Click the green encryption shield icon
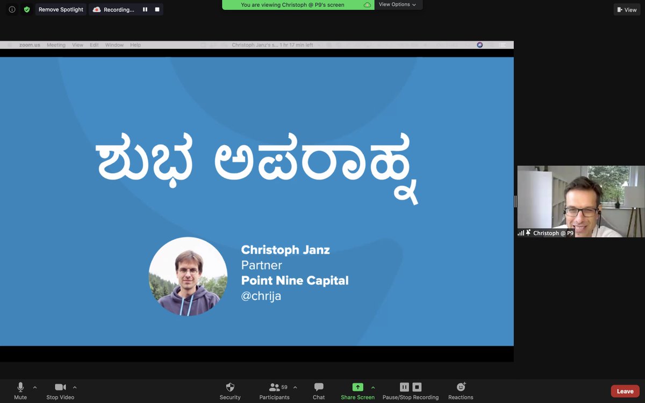The width and height of the screenshot is (645, 403). point(27,10)
